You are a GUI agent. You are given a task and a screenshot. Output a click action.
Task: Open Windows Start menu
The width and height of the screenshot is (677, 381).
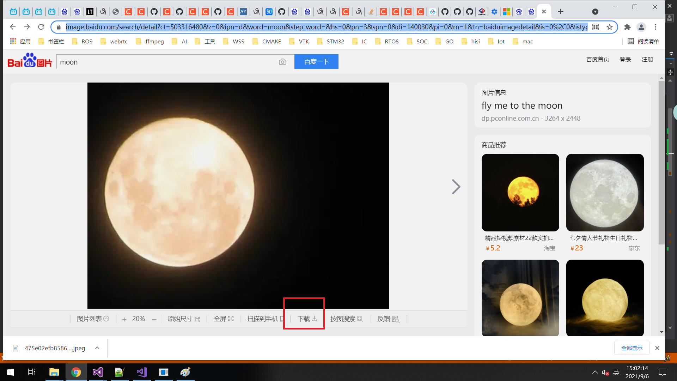(11, 372)
